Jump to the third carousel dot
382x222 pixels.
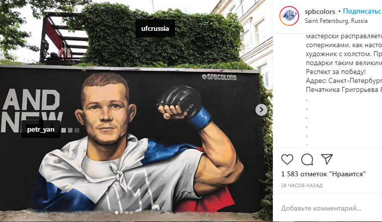(127, 213)
